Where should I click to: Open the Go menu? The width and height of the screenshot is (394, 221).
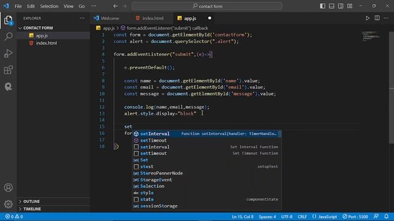click(82, 6)
